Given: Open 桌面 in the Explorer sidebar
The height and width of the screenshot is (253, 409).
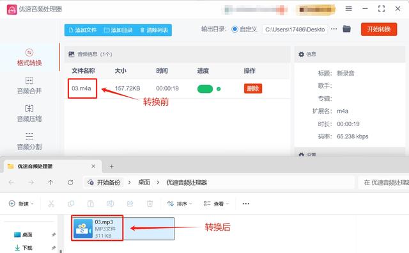Looking at the screenshot, I should point(23,234).
